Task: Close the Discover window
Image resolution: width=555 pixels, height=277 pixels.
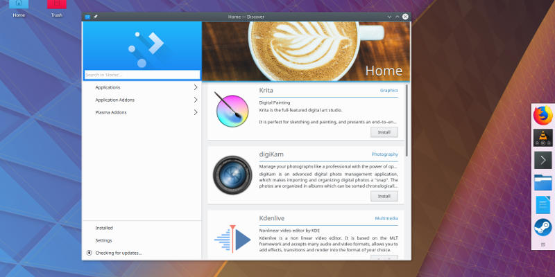Action: 405,17
